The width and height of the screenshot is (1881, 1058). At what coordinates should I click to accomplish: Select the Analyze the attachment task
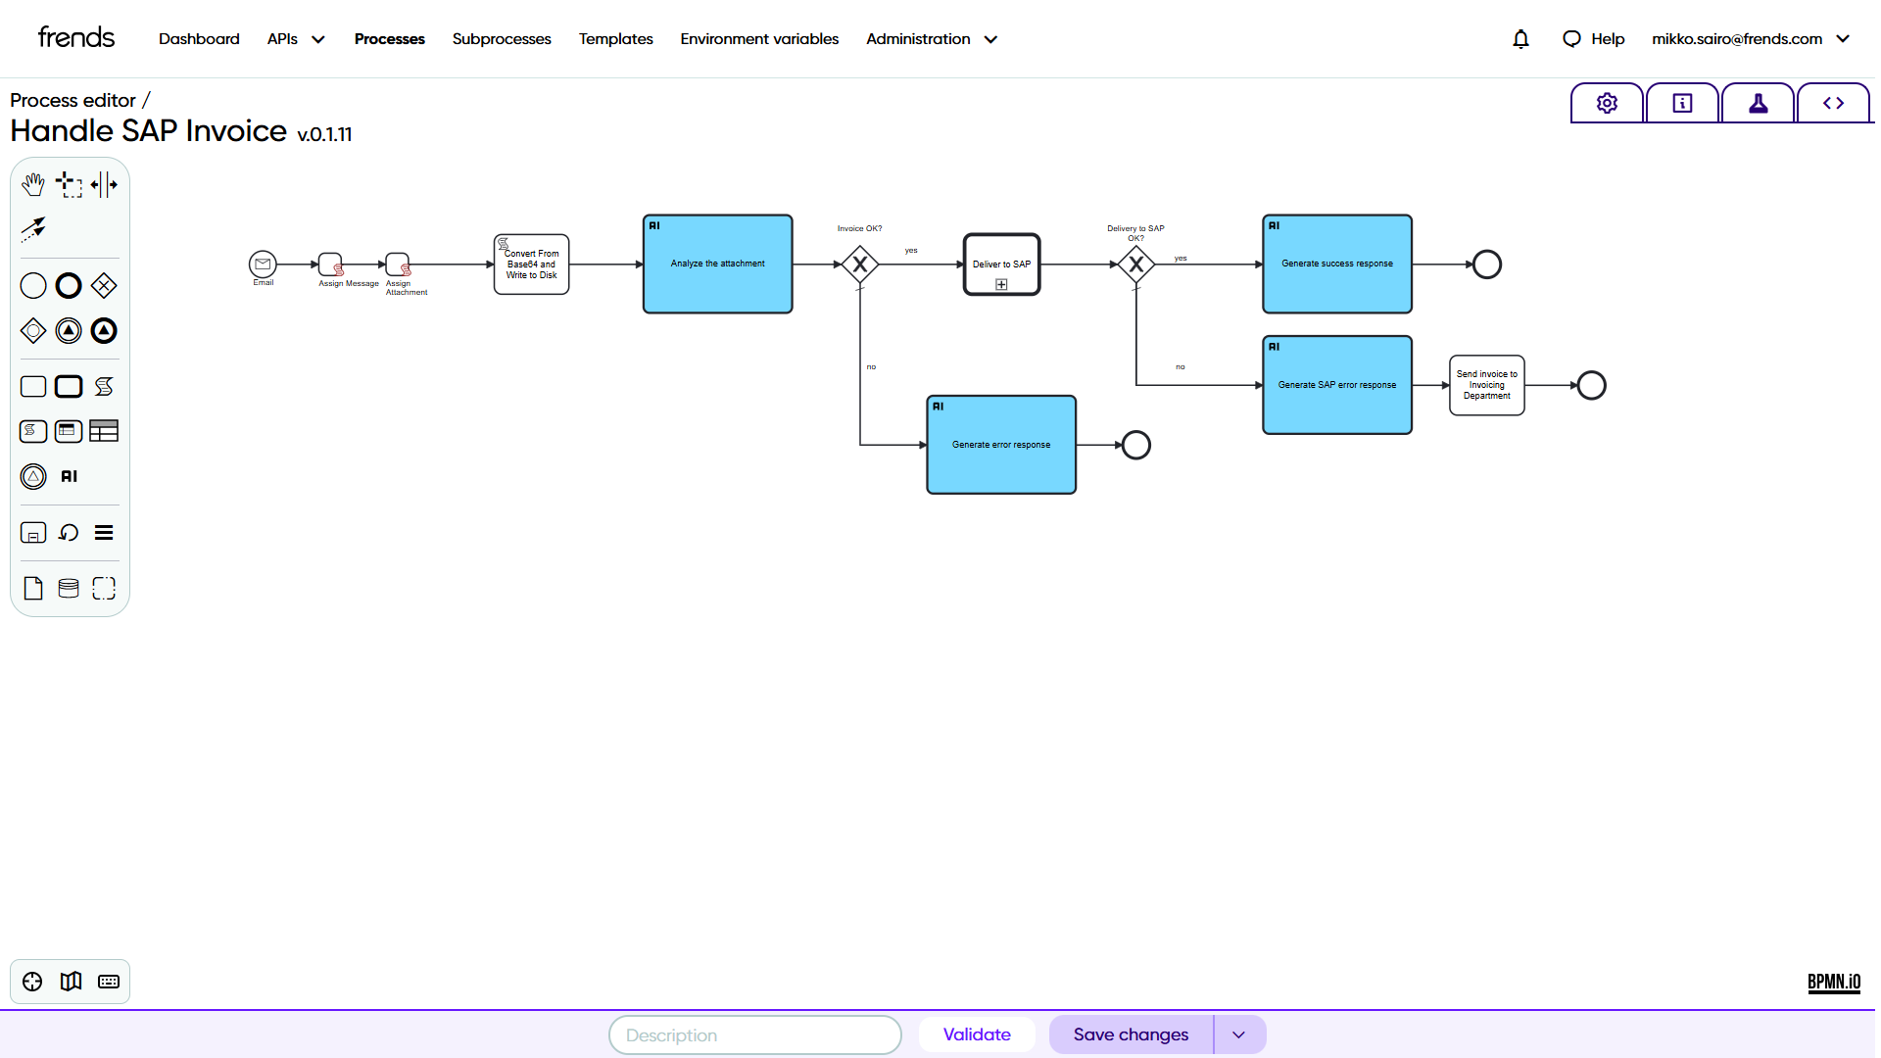(x=717, y=264)
